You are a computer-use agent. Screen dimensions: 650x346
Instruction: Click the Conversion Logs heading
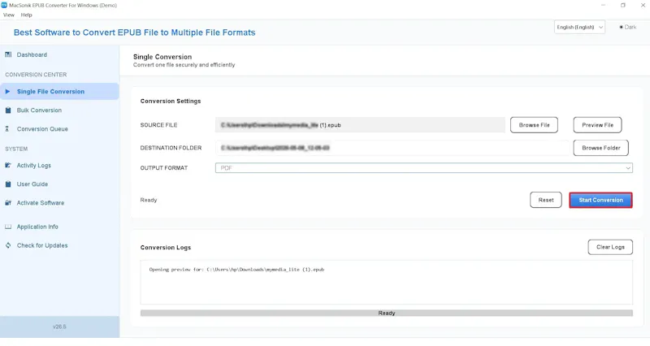click(166, 248)
